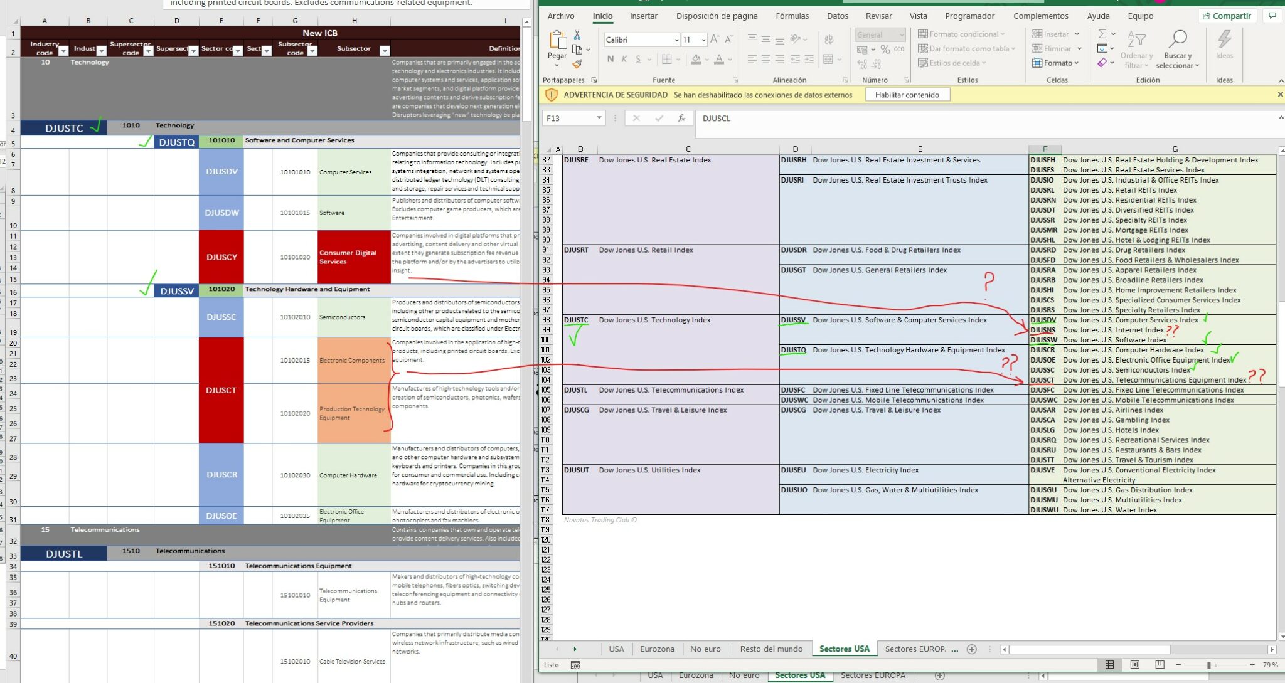The image size is (1285, 683).
Task: Click the new sheet plus icon
Action: pyautogui.click(x=972, y=649)
